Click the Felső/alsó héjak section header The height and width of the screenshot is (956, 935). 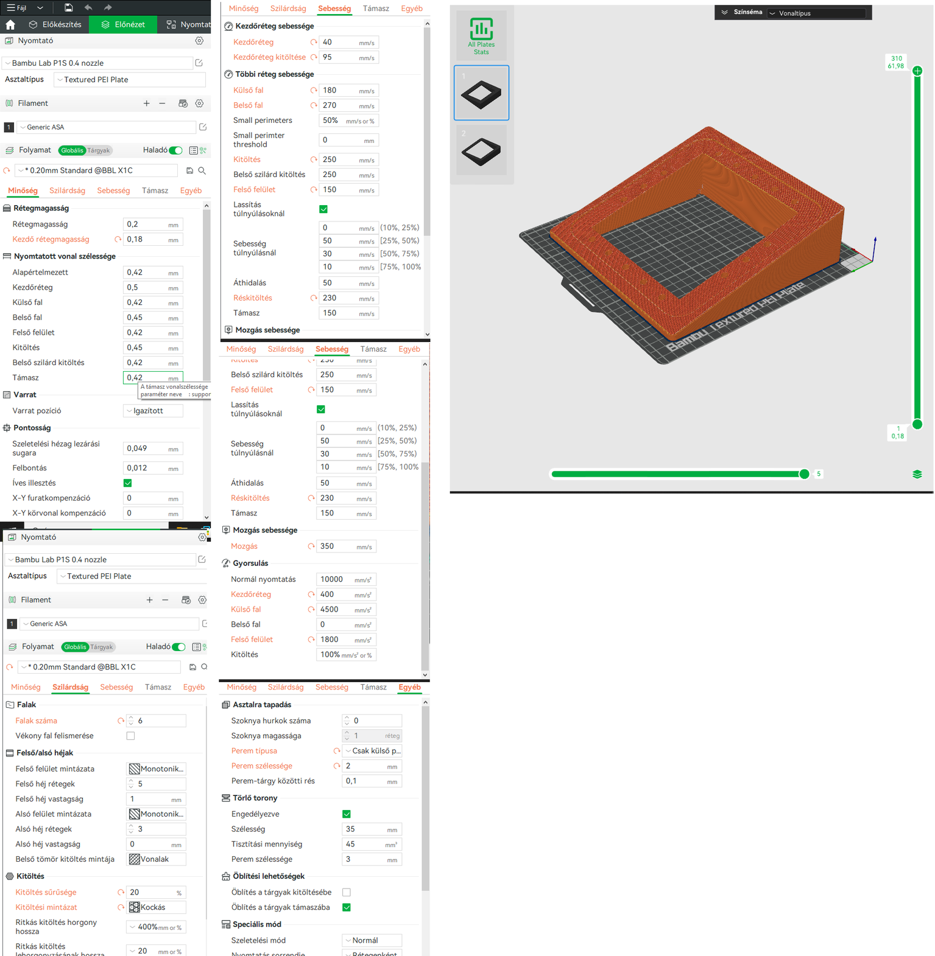tap(44, 753)
